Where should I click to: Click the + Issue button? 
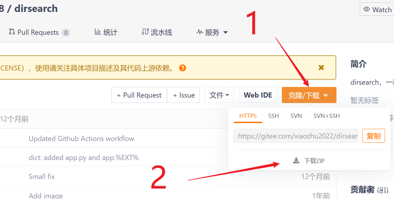pyautogui.click(x=184, y=95)
